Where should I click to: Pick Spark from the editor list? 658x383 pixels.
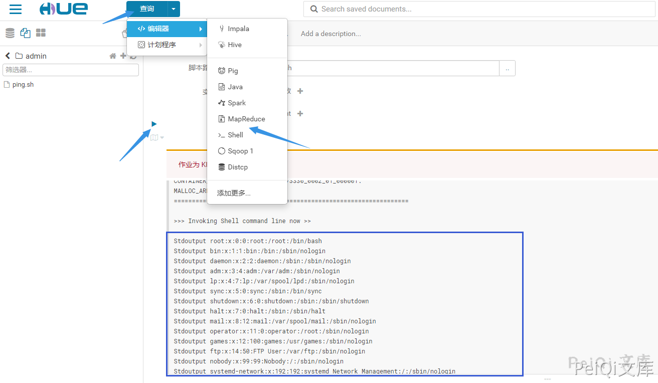click(x=236, y=103)
